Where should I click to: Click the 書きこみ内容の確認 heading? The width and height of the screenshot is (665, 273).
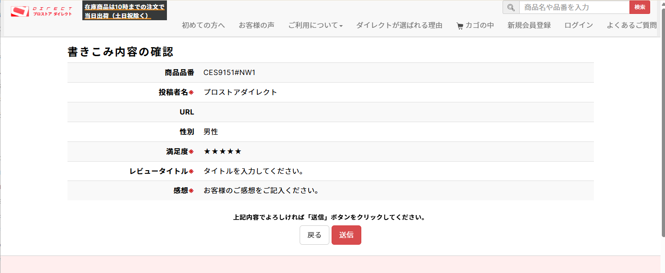pyautogui.click(x=120, y=52)
